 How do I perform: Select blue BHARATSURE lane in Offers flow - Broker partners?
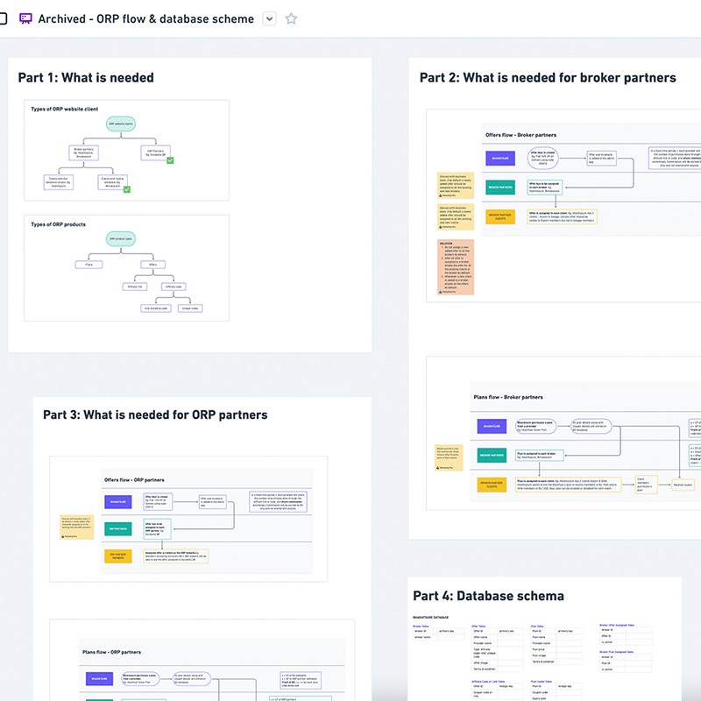coord(500,159)
